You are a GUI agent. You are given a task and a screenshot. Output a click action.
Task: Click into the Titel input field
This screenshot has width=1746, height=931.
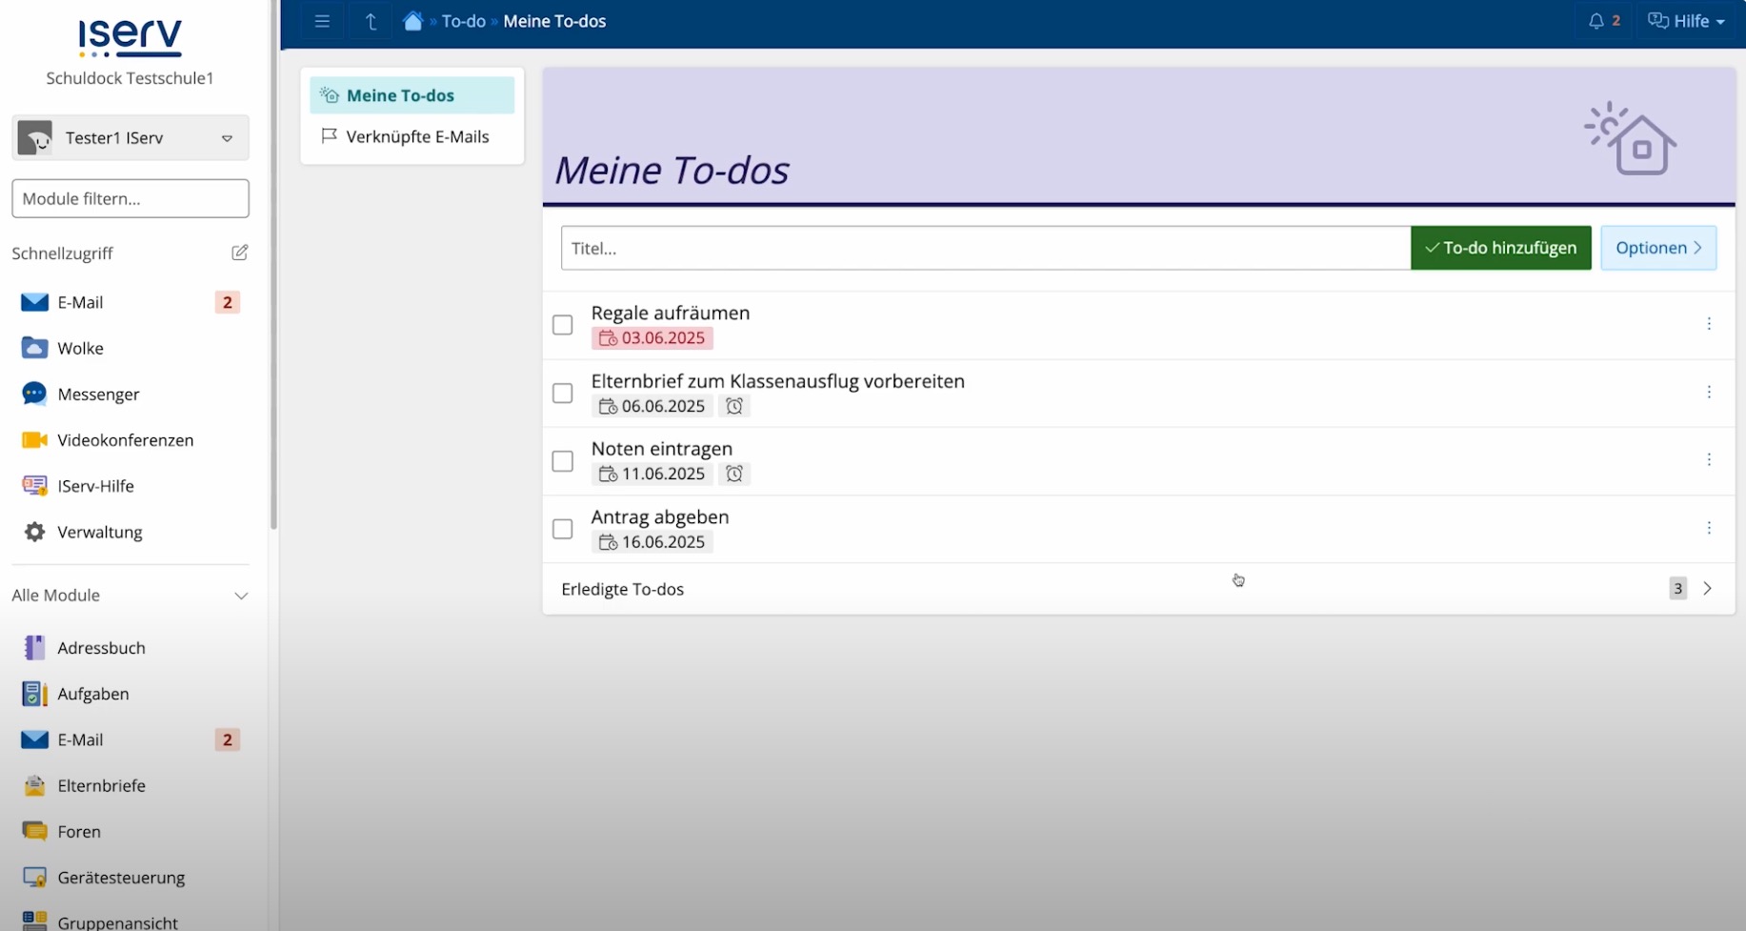pyautogui.click(x=985, y=248)
